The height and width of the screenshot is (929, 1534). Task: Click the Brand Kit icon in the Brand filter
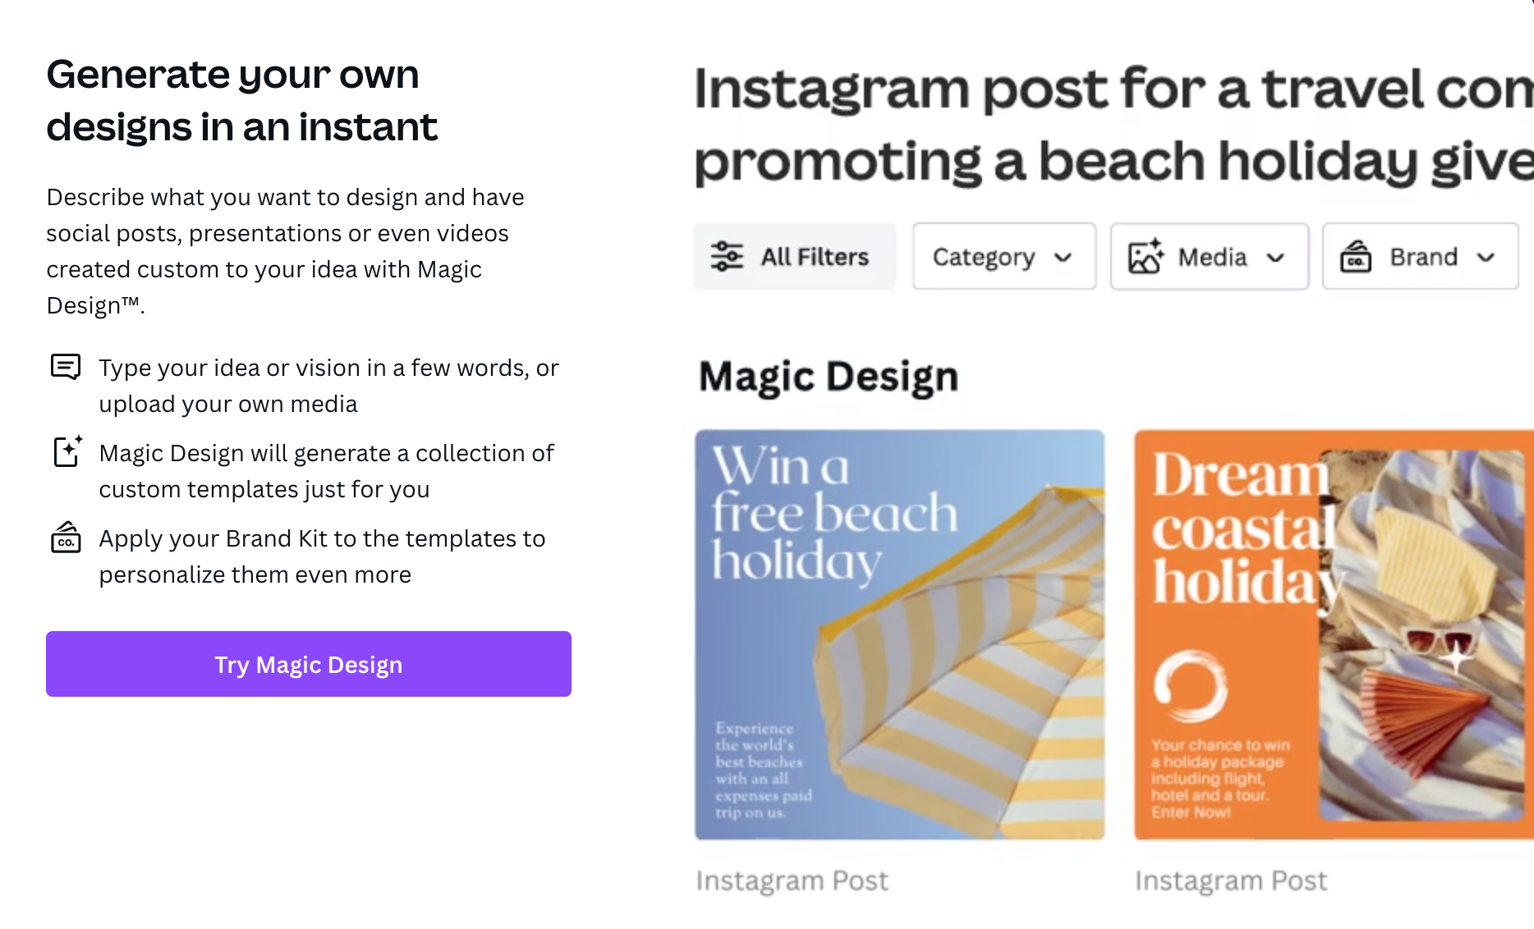coord(1357,256)
